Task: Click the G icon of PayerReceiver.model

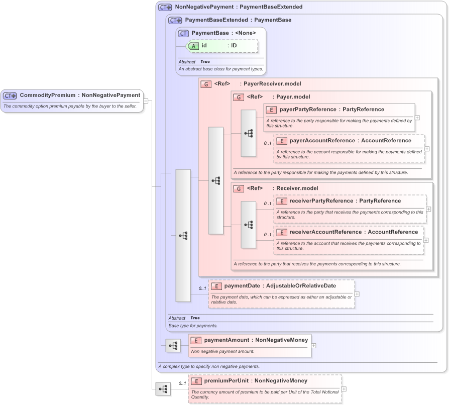Action: pos(206,84)
